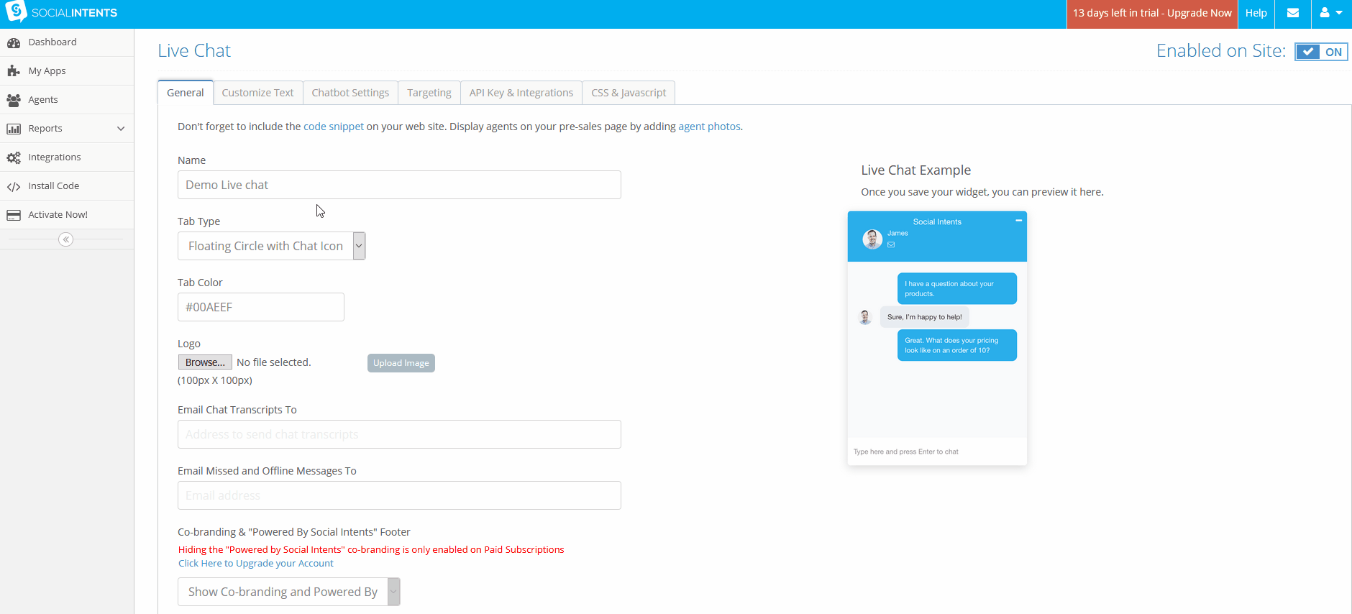Image resolution: width=1352 pixels, height=614 pixels.
Task: Open the Dashboard gauge icon
Action: tap(14, 42)
